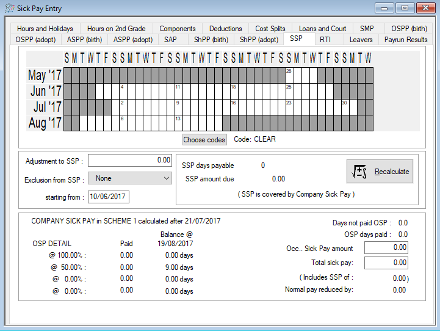Click the starting from date field
The image size is (440, 331).
click(109, 197)
